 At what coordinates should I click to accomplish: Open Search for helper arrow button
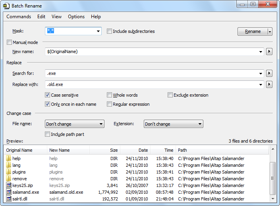tap(269, 73)
